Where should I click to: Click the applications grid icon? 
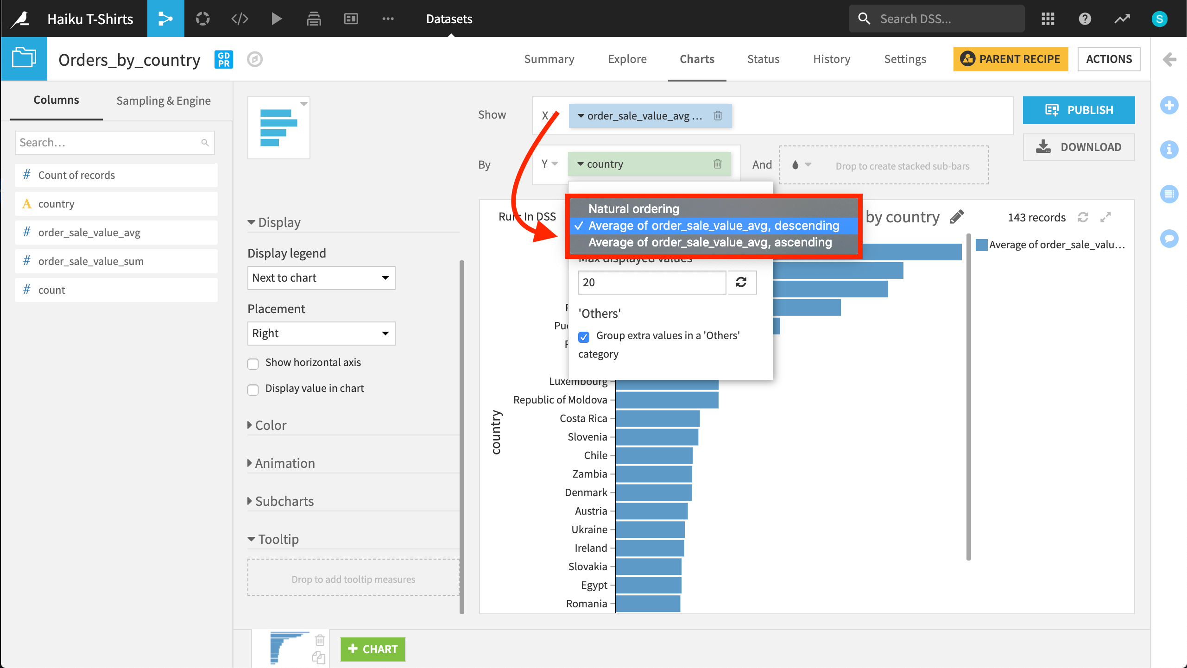click(x=1048, y=19)
